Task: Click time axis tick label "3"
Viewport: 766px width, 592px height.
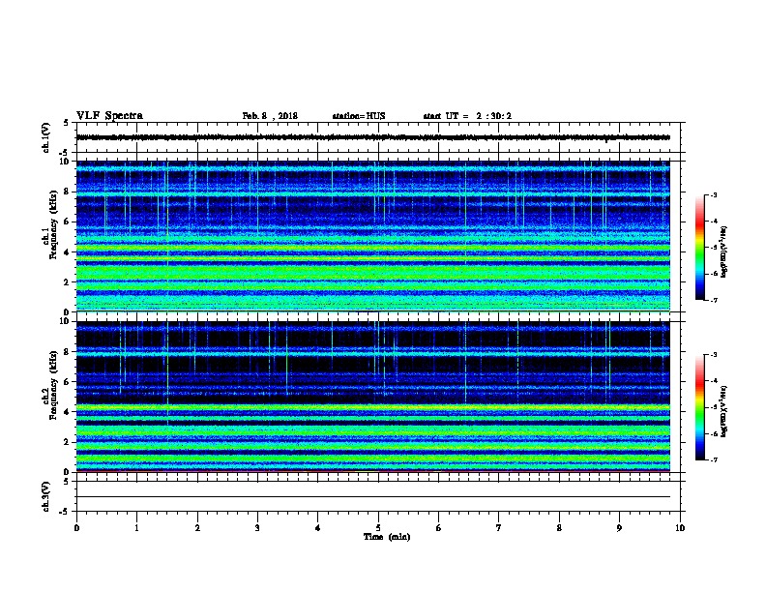Action: coord(257,527)
